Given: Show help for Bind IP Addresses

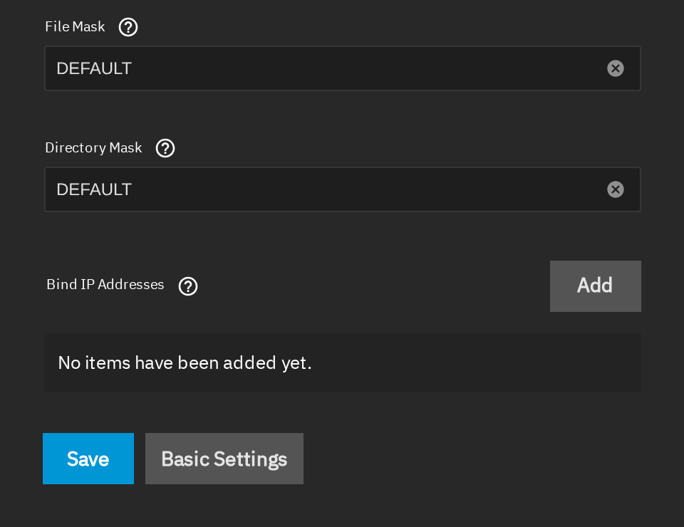Looking at the screenshot, I should pyautogui.click(x=188, y=286).
